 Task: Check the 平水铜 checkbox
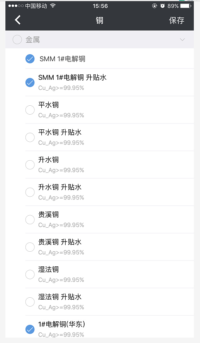click(30, 110)
